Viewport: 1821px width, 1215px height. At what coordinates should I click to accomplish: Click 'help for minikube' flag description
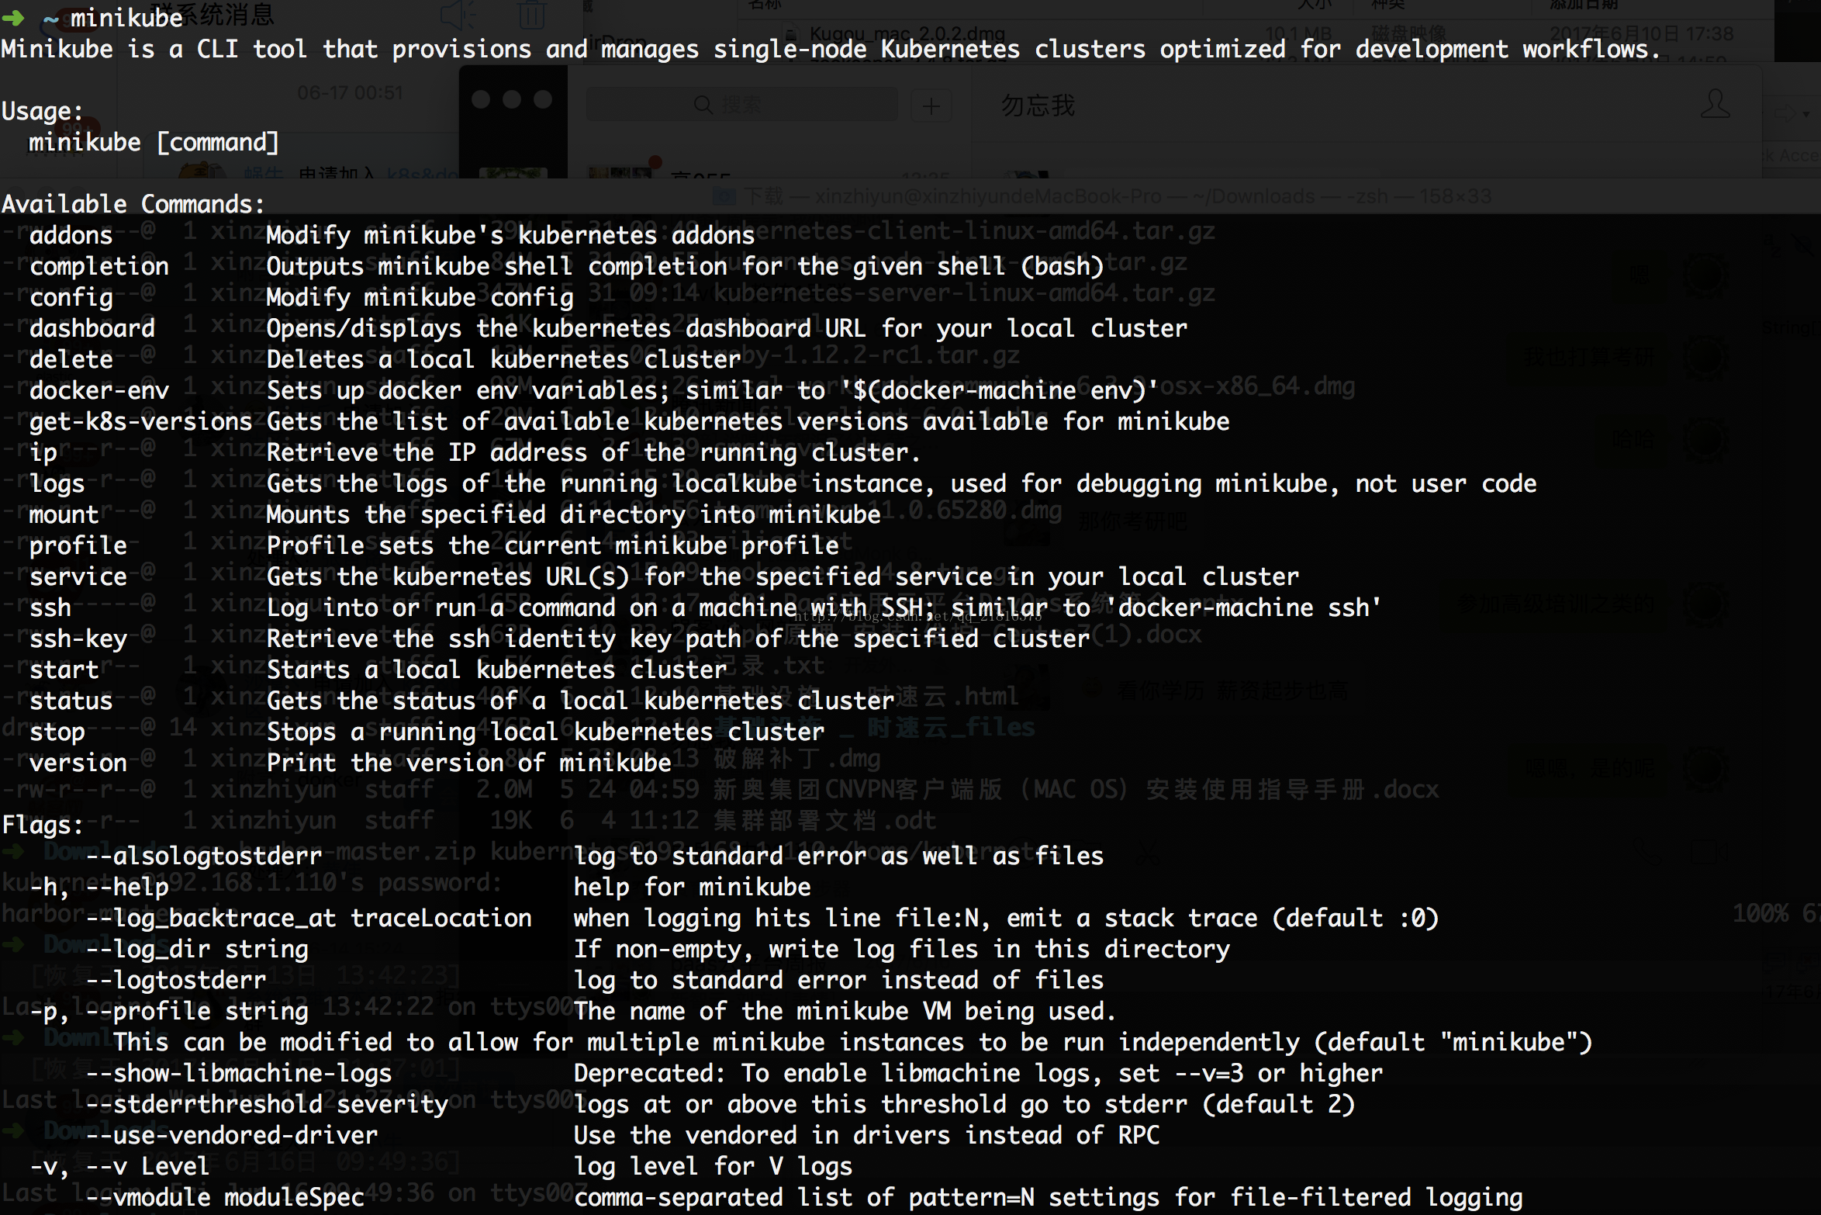click(692, 887)
